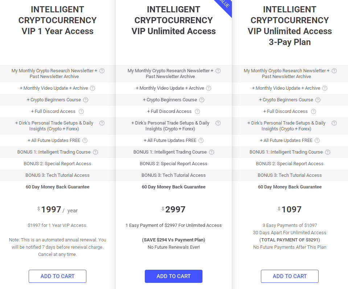Open help icon for 3-Pay Plan Crypto Beginners Course
Screen dimensions: 348x289
(x=318, y=100)
